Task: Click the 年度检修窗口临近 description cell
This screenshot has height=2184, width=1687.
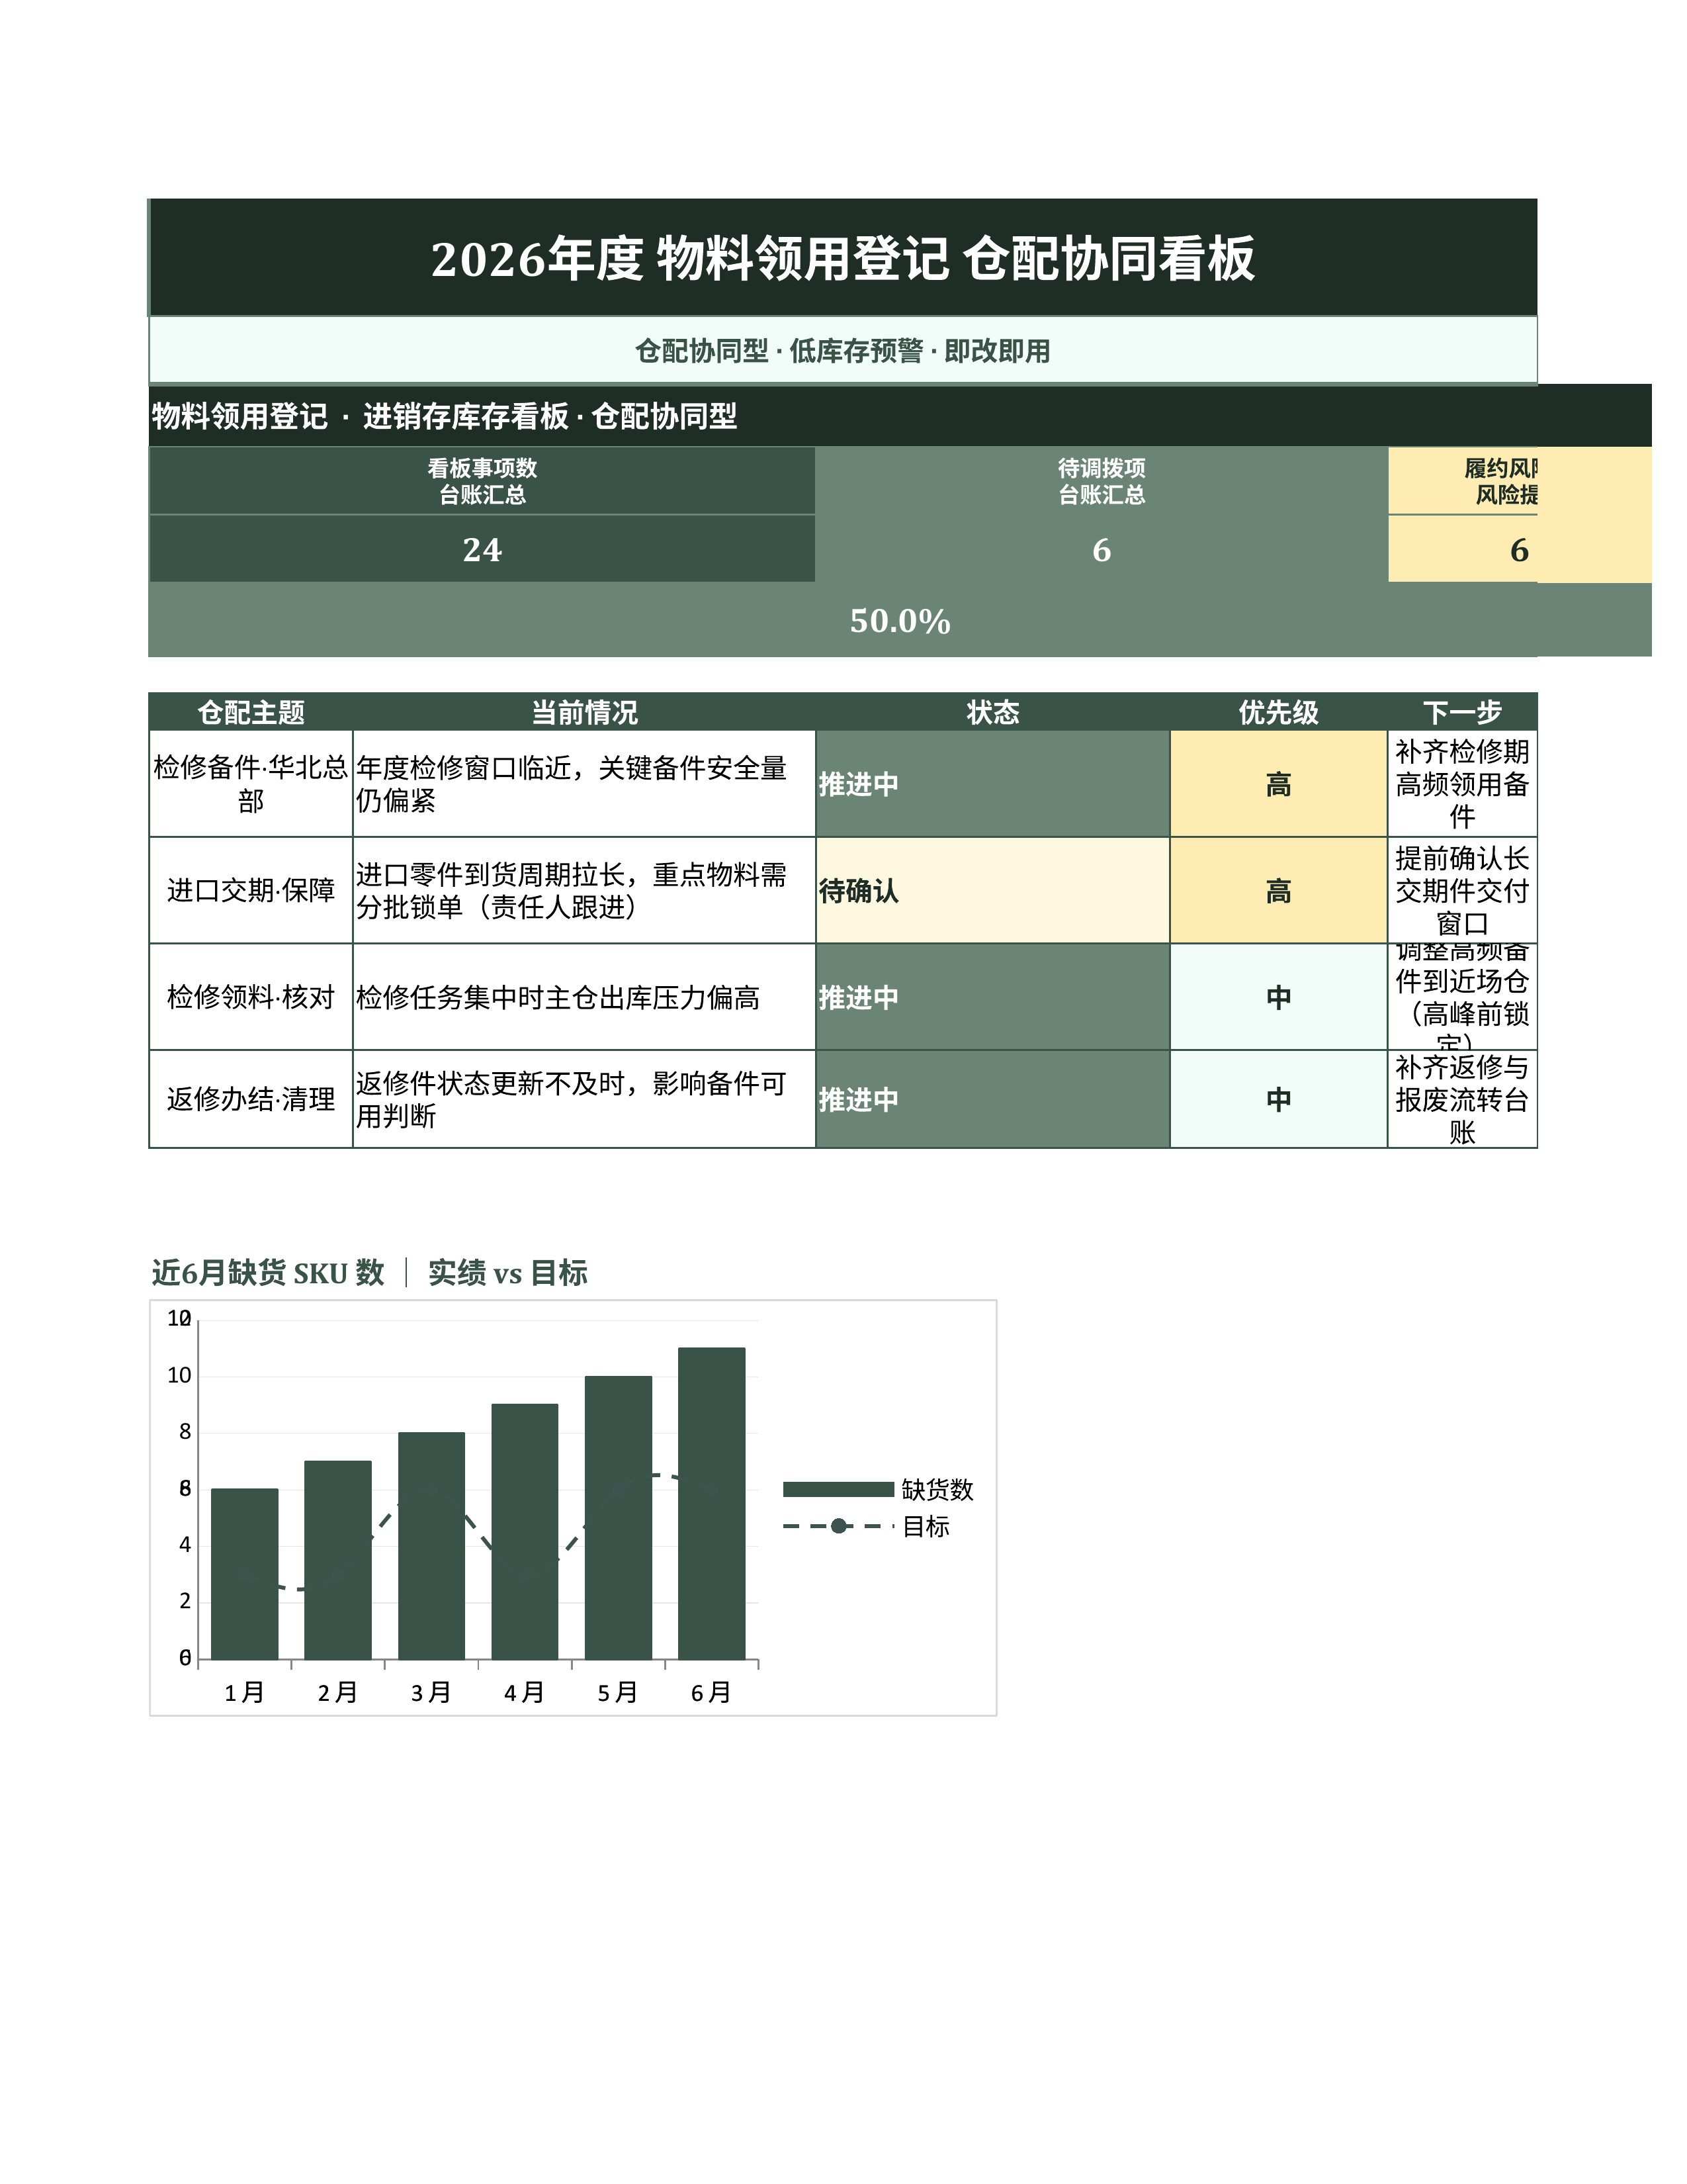Action: 584,784
